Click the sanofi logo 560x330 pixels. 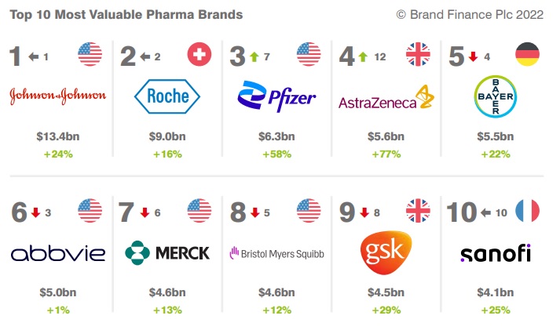pos(496,253)
